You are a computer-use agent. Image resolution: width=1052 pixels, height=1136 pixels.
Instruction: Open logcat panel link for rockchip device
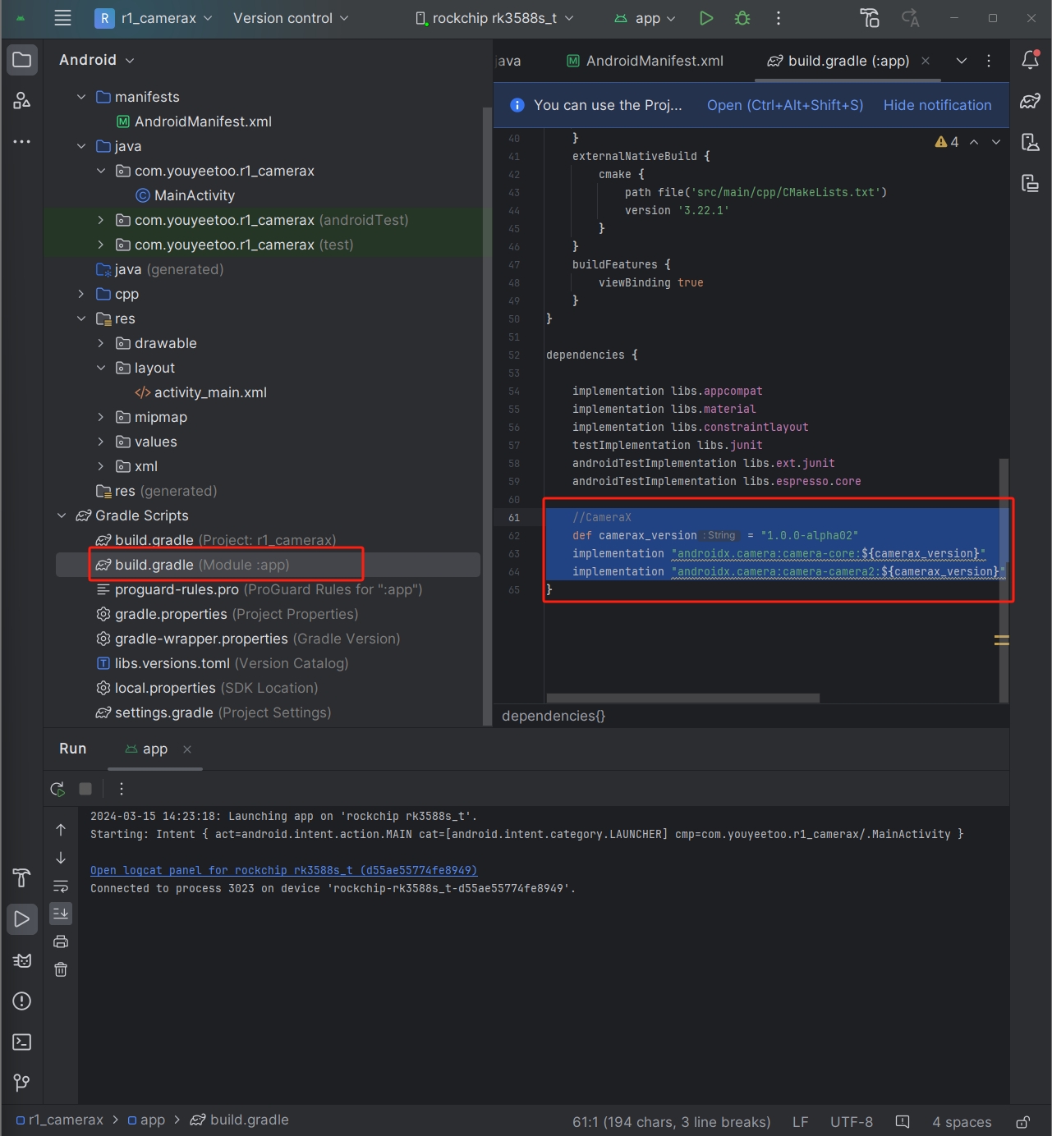point(283,870)
